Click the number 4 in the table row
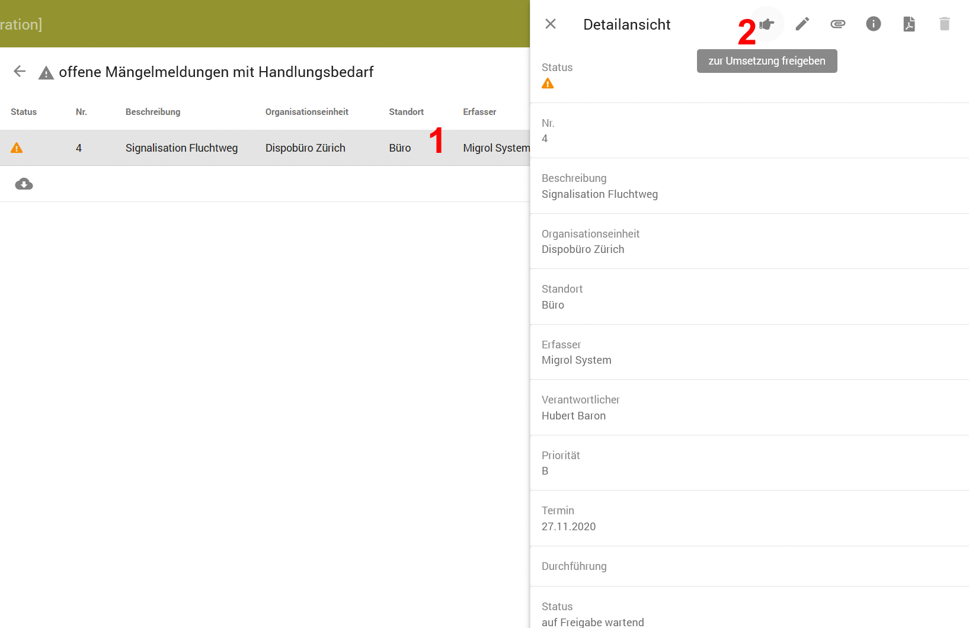Viewport: 969px width, 628px height. click(x=79, y=148)
